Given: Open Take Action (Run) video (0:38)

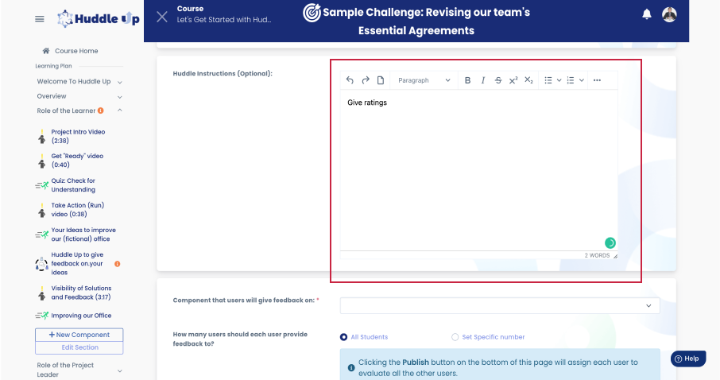Looking at the screenshot, I should point(78,210).
